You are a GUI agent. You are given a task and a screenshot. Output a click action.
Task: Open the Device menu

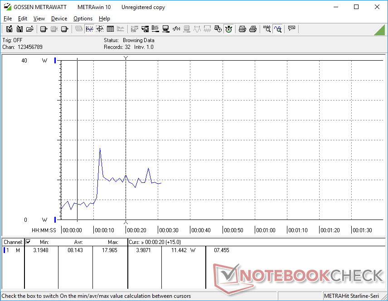pos(59,19)
